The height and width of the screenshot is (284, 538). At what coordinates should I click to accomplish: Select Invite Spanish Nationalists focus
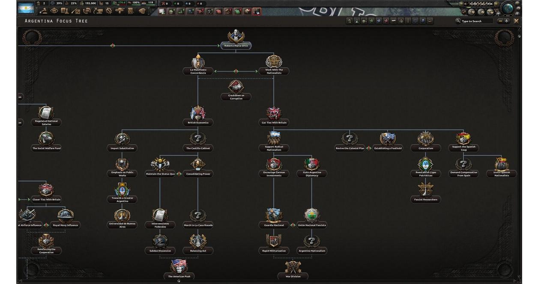[x=502, y=168]
